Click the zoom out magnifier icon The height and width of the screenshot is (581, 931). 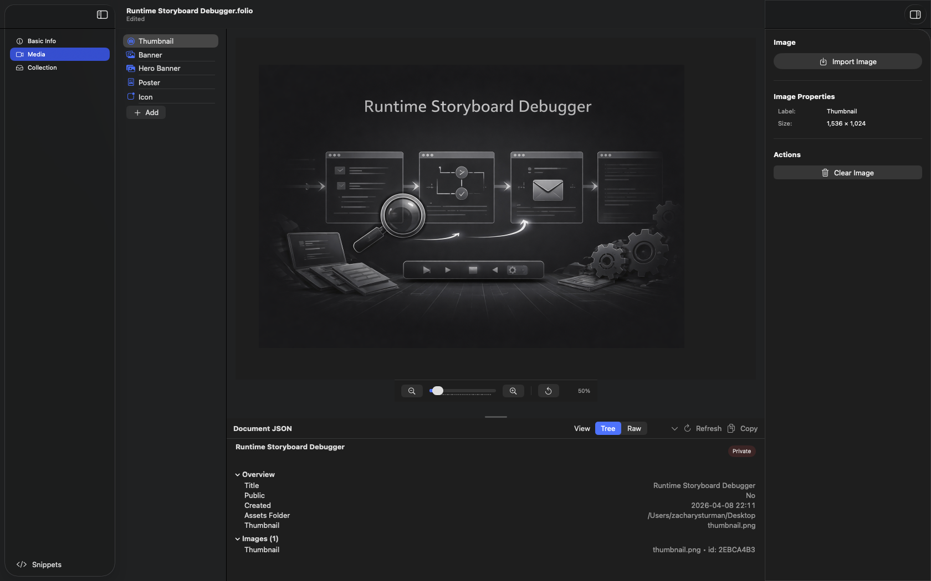[412, 391]
